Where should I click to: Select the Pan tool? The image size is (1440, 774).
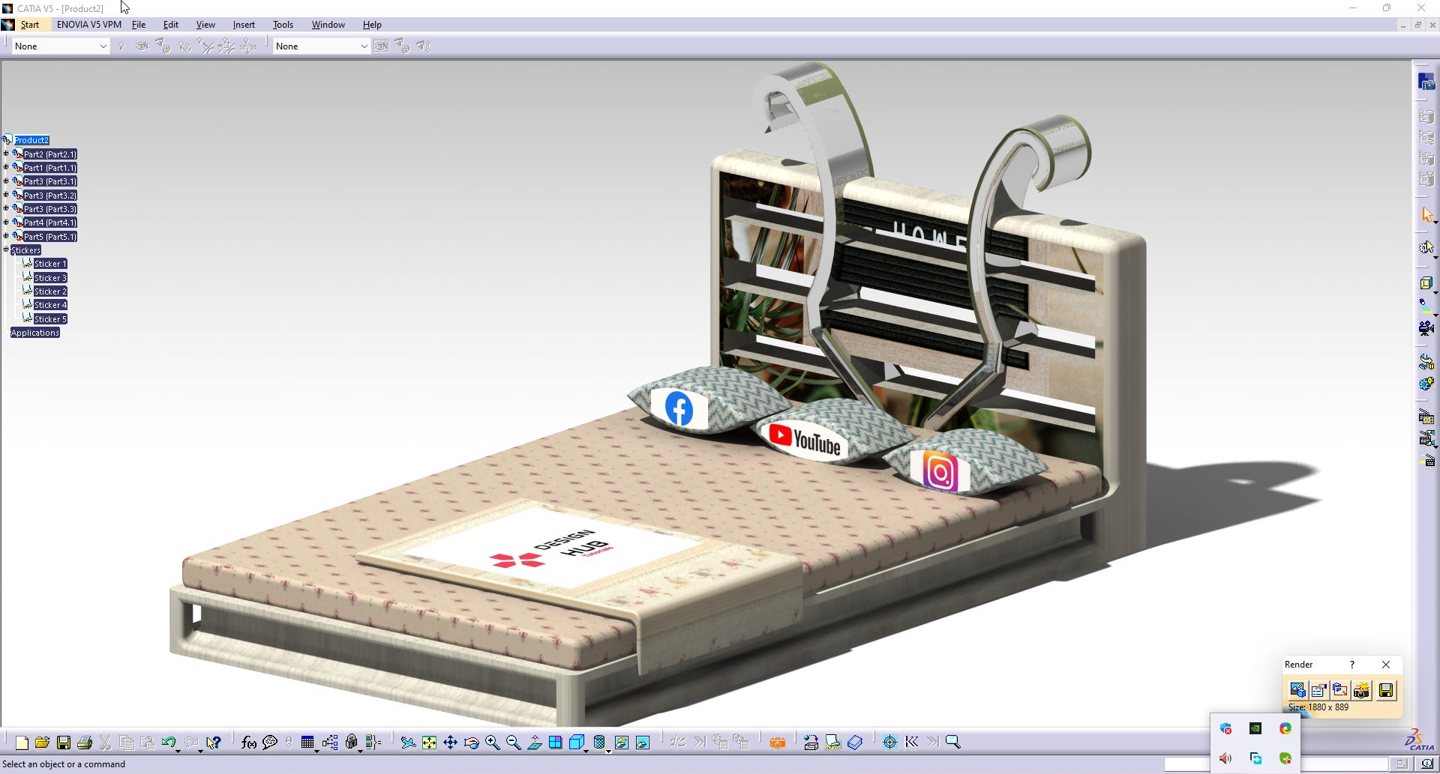(x=450, y=743)
